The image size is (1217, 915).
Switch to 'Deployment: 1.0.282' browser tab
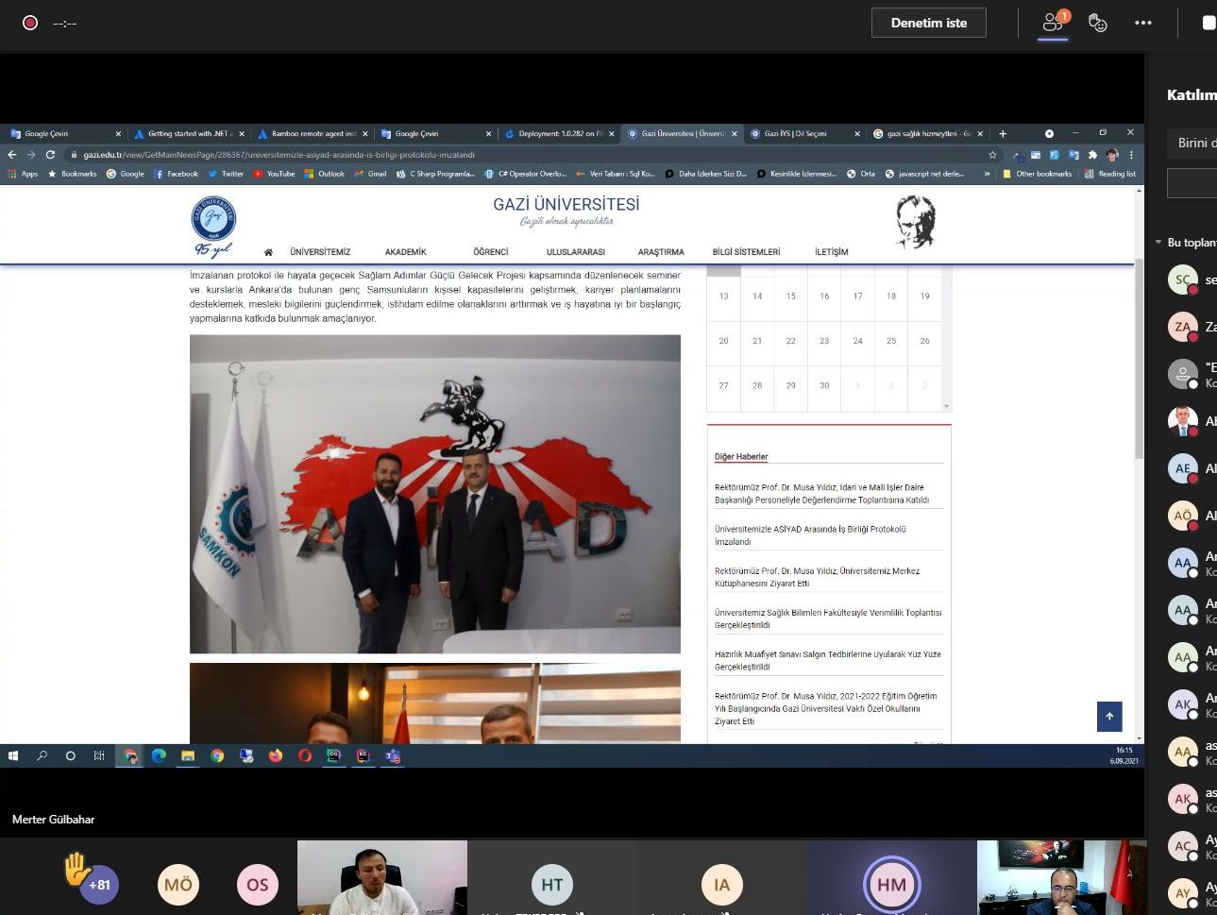[x=560, y=134]
